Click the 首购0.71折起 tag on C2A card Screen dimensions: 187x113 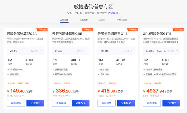click(x=23, y=83)
